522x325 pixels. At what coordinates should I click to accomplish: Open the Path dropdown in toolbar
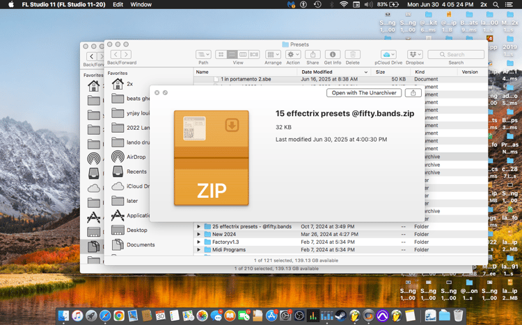tap(203, 54)
